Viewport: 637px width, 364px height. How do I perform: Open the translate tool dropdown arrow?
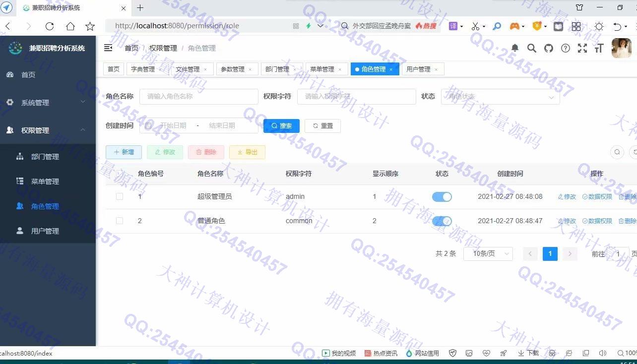pos(462,26)
